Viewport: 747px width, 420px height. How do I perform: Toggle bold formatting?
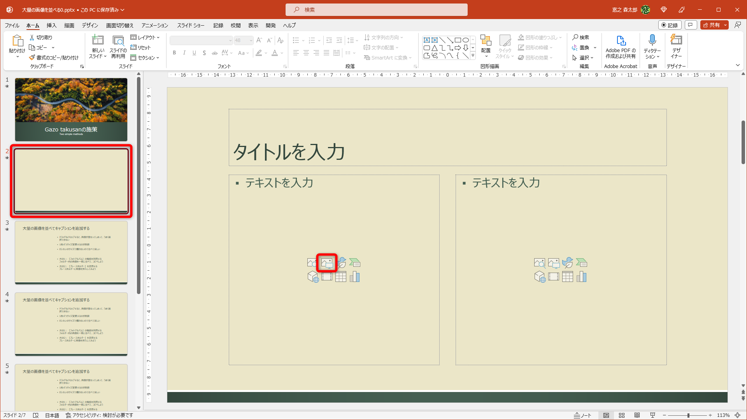tap(174, 53)
